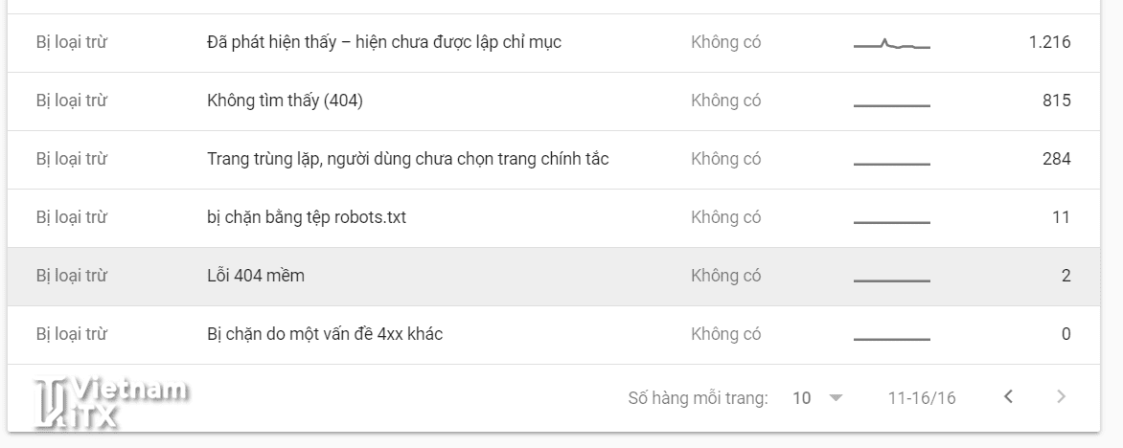Screen dimensions: 1123x448
Task: Select 'bị chặn bằng tệp robots.txt' row
Action: click(x=306, y=217)
